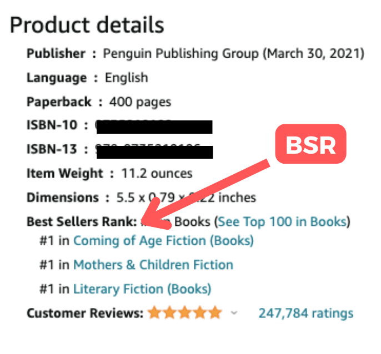Click the red BSR badge

(x=310, y=144)
